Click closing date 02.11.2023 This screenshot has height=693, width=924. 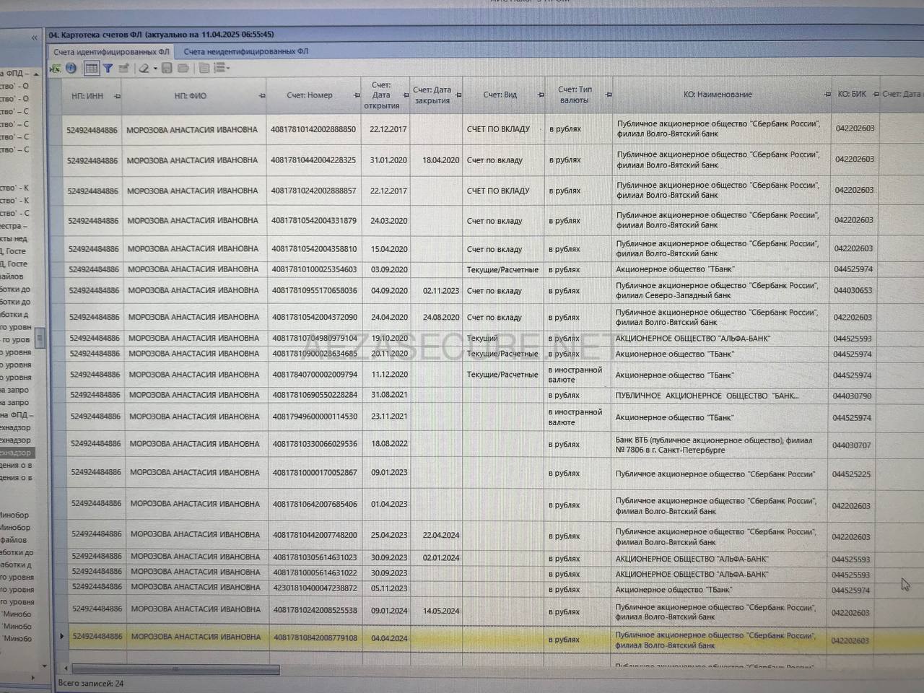click(x=440, y=291)
